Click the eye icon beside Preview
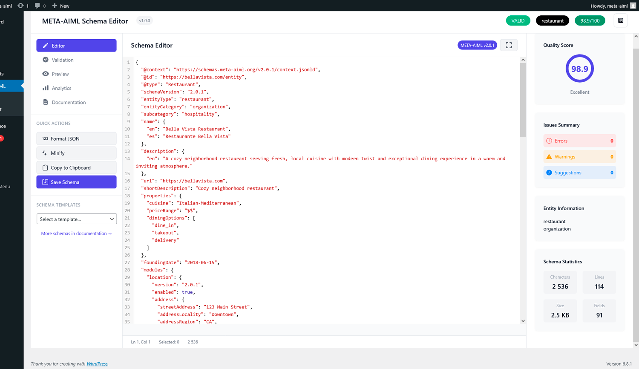This screenshot has width=639, height=369. tap(46, 74)
